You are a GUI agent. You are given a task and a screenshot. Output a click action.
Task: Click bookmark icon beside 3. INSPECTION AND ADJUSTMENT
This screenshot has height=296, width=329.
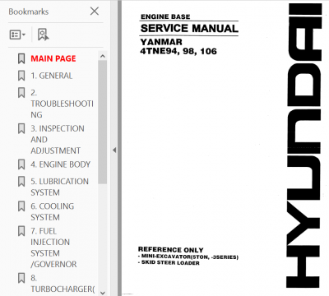[21, 128]
